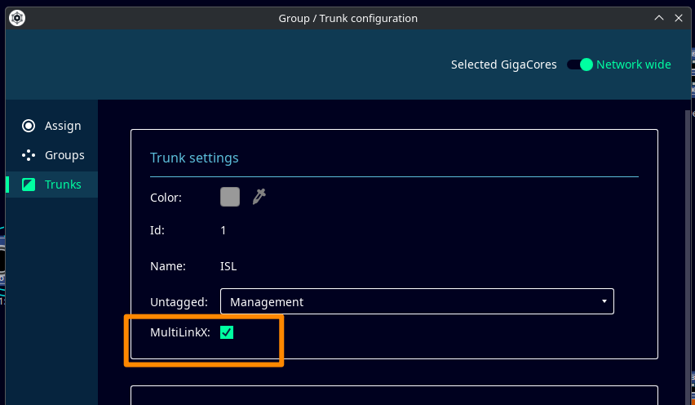Screen dimensions: 695x405
Task: Uncheck the MultiLinkX checkbox
Action: point(227,332)
